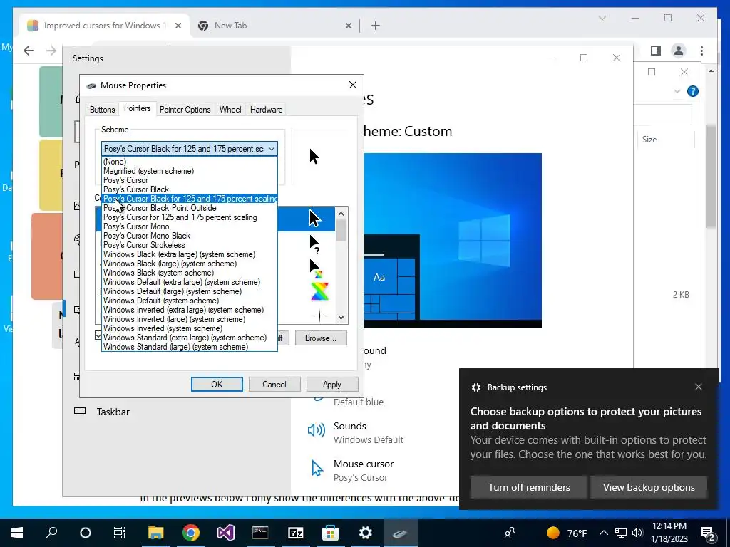Apply the mouse pointer changes
The width and height of the screenshot is (730, 547).
332,384
